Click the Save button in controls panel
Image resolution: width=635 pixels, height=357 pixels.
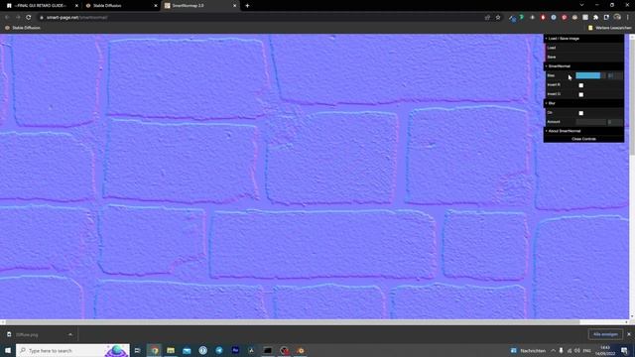583,58
